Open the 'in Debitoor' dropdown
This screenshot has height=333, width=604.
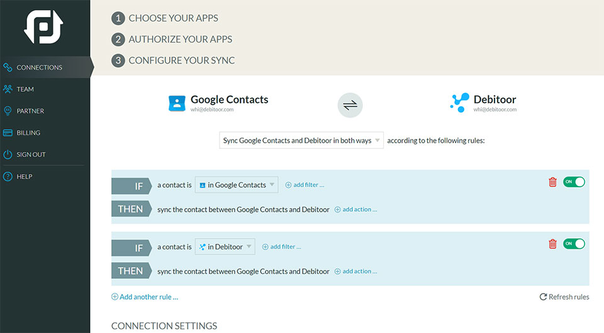225,247
